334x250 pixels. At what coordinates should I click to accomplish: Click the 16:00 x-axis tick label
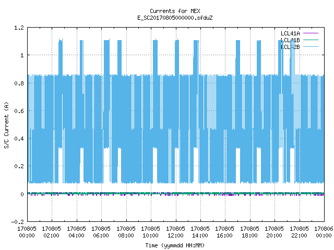[225, 235]
